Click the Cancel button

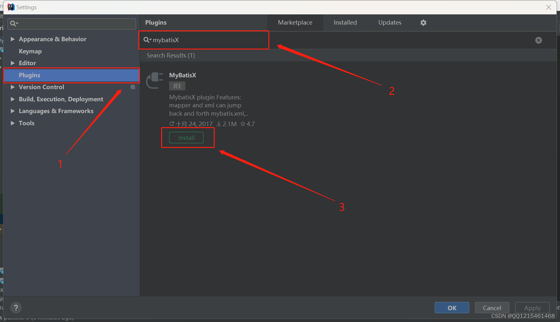(x=492, y=308)
